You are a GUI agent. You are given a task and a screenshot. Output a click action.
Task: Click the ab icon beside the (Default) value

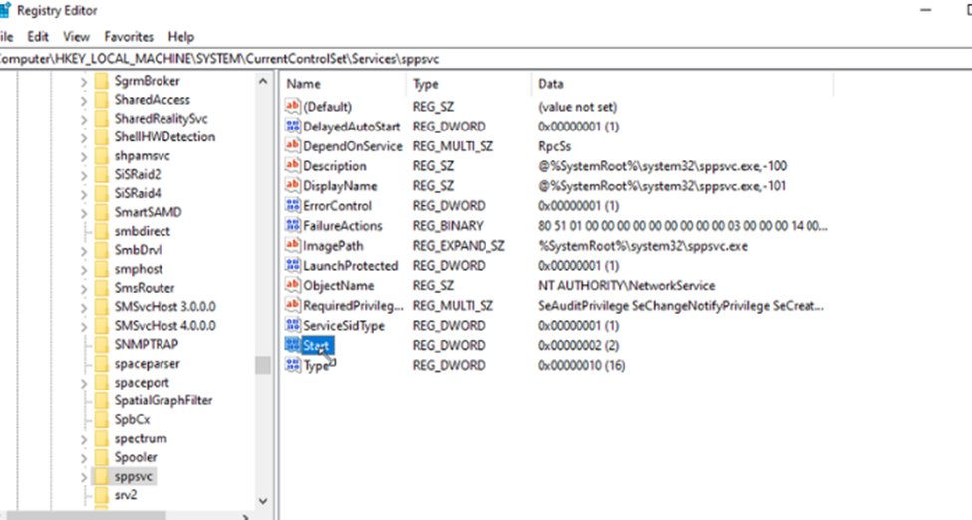click(292, 107)
